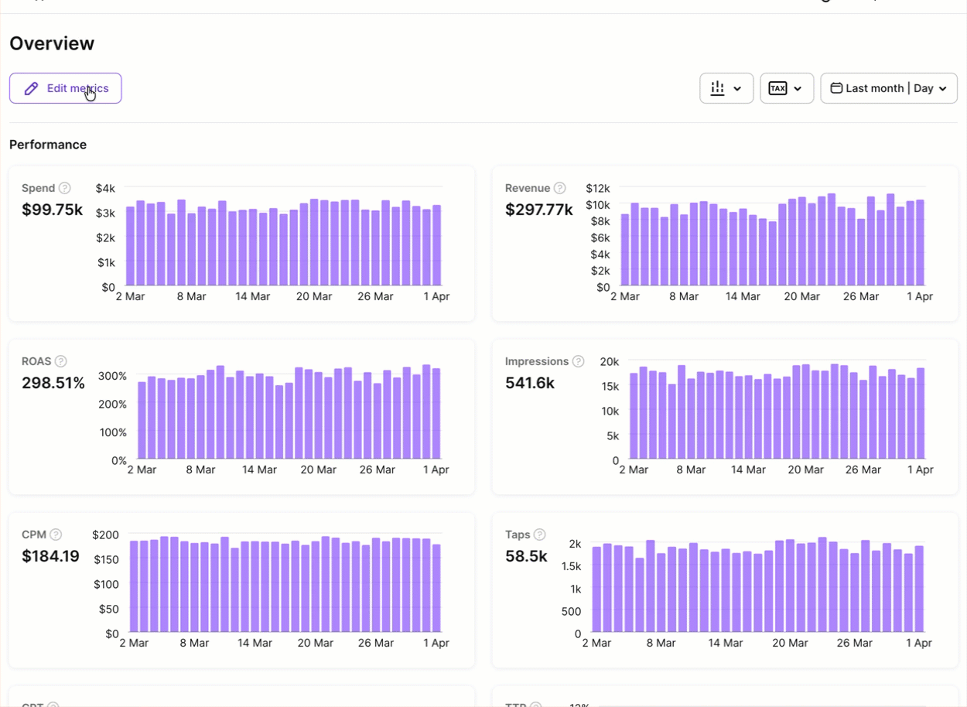Click the ROAS question mark icon
Screen dimensions: 967x707
click(x=61, y=361)
